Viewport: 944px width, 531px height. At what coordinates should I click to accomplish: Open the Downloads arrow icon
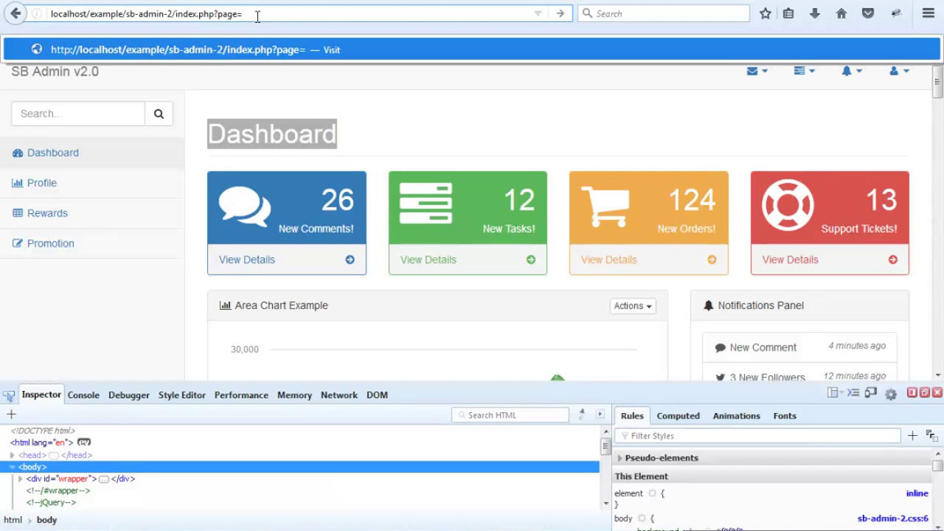(815, 13)
